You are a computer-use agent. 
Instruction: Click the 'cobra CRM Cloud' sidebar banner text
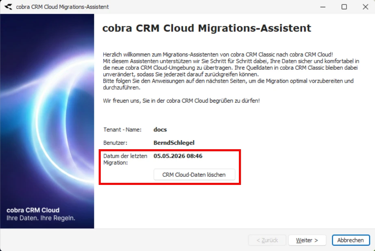[33, 210]
